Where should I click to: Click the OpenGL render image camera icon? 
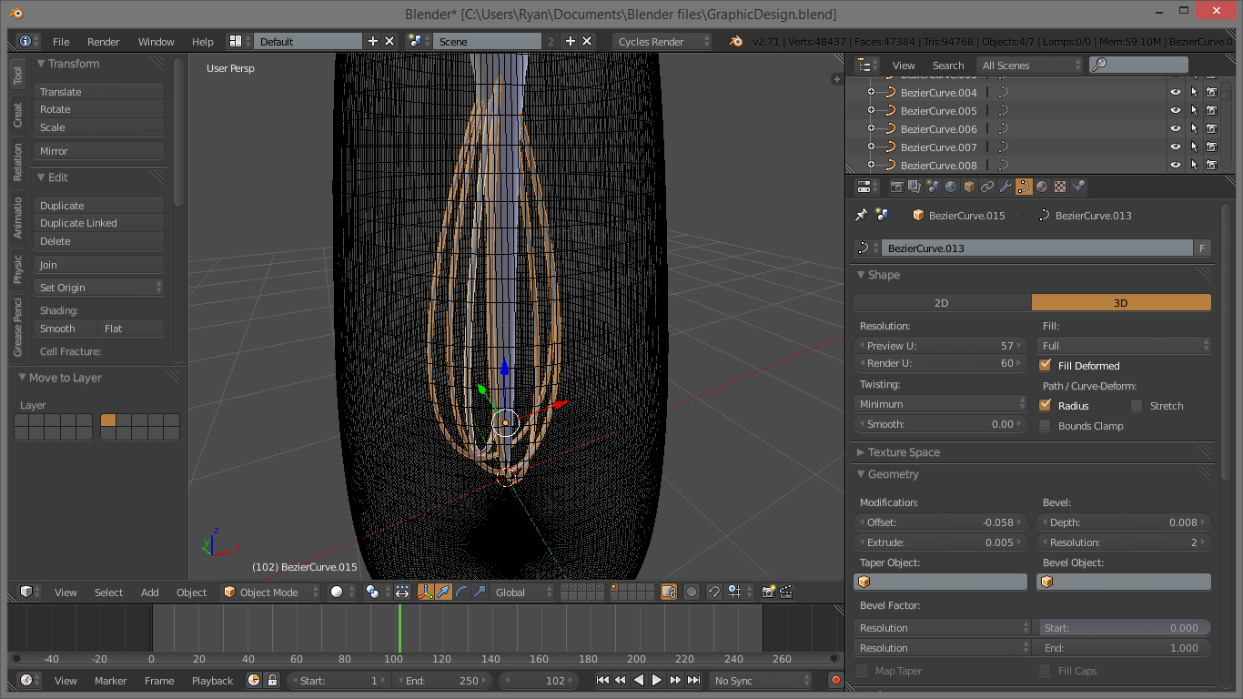coord(769,592)
